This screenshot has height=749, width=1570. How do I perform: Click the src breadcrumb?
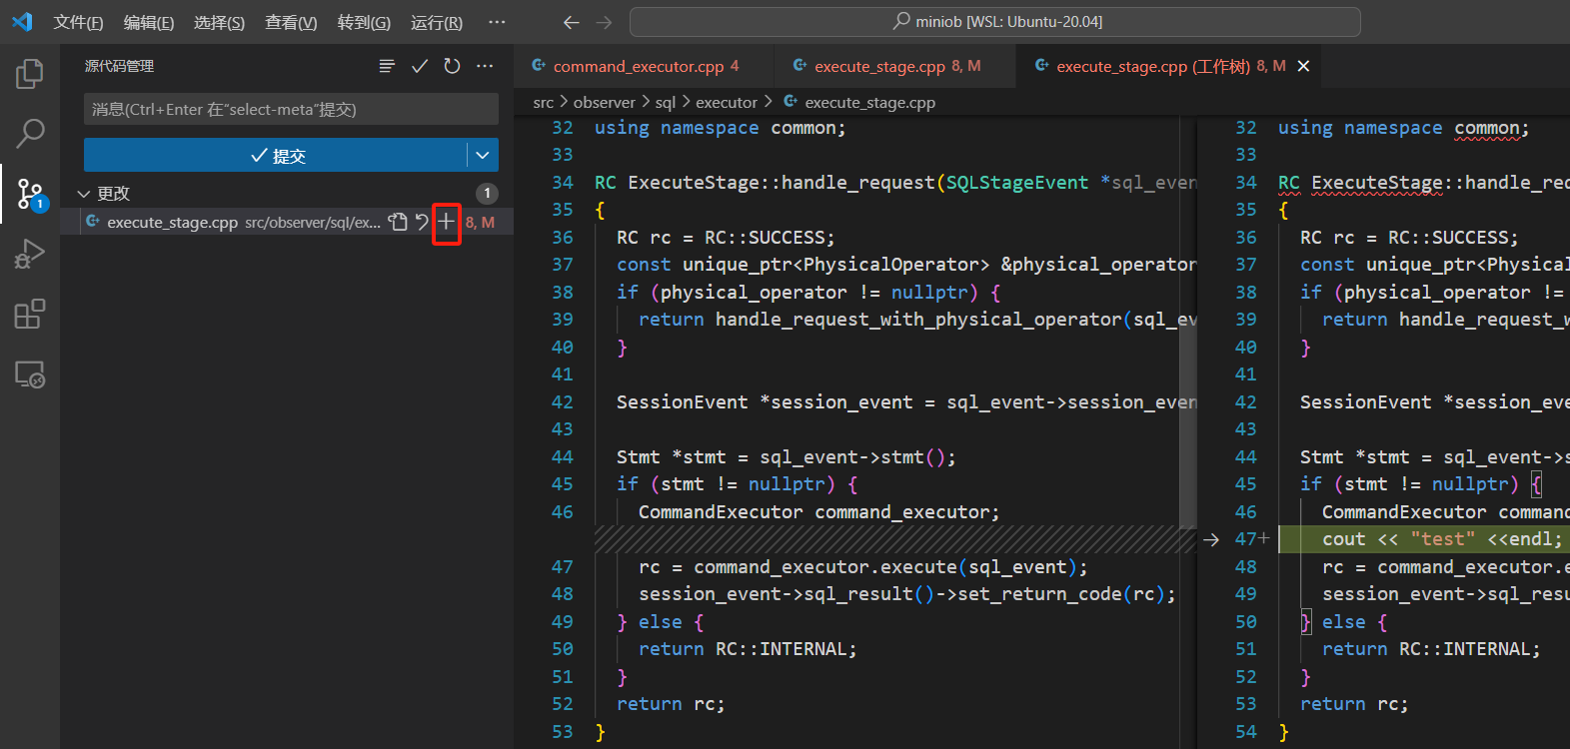pyautogui.click(x=543, y=102)
